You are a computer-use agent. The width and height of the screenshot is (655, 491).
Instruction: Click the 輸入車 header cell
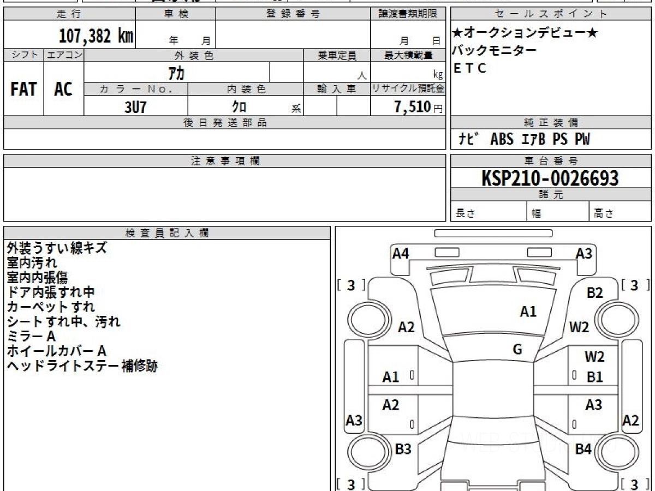(x=337, y=89)
